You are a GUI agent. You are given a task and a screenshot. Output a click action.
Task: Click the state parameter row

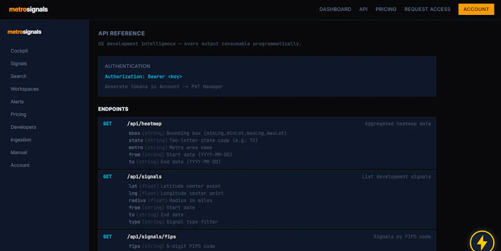194,140
